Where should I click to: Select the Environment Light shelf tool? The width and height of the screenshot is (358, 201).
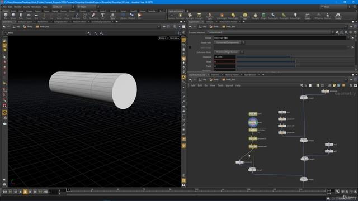[245, 16]
